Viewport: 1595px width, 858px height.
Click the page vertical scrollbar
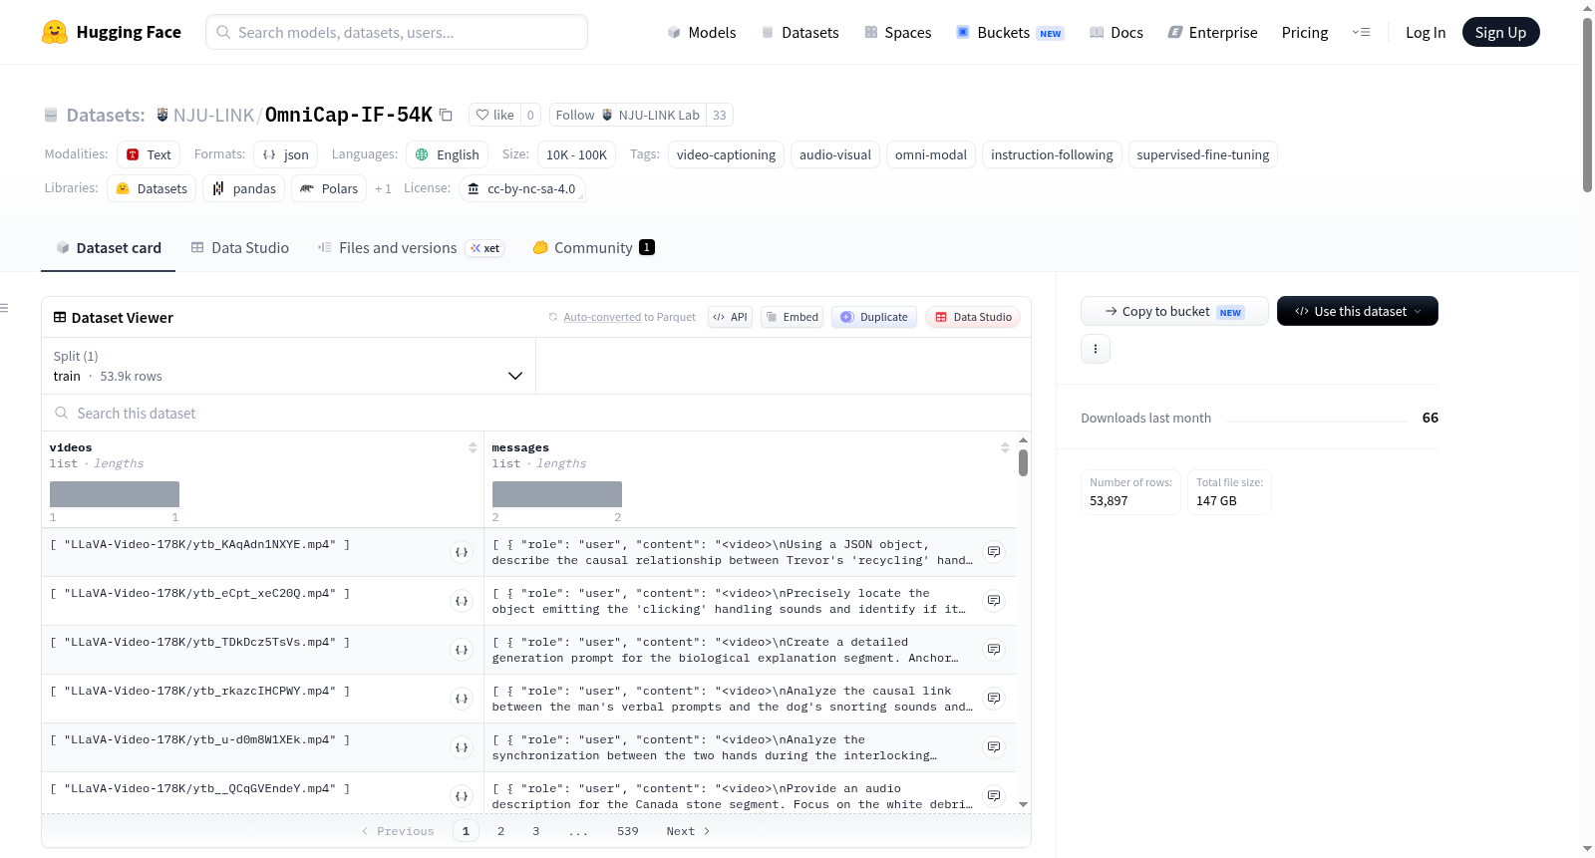[x=1587, y=105]
